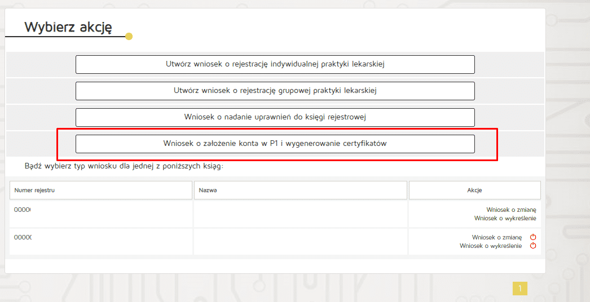Click the Akcje column header
The image size is (590, 302).
point(475,190)
